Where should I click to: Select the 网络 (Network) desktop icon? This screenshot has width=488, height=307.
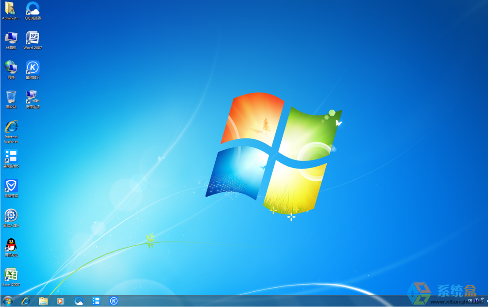click(11, 70)
